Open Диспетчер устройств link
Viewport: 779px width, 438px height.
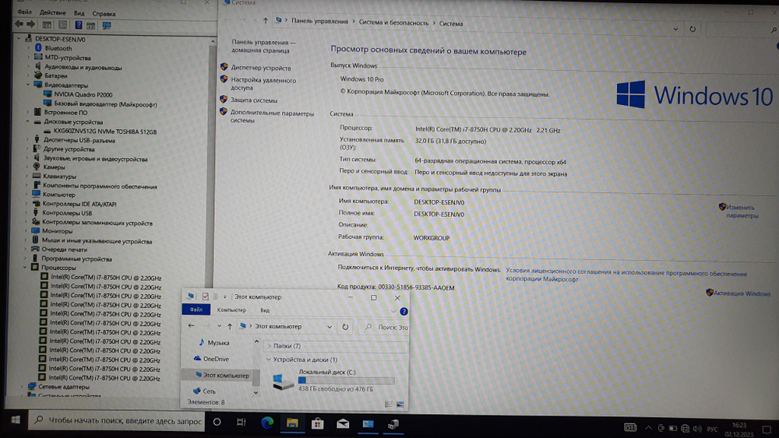[x=261, y=68]
